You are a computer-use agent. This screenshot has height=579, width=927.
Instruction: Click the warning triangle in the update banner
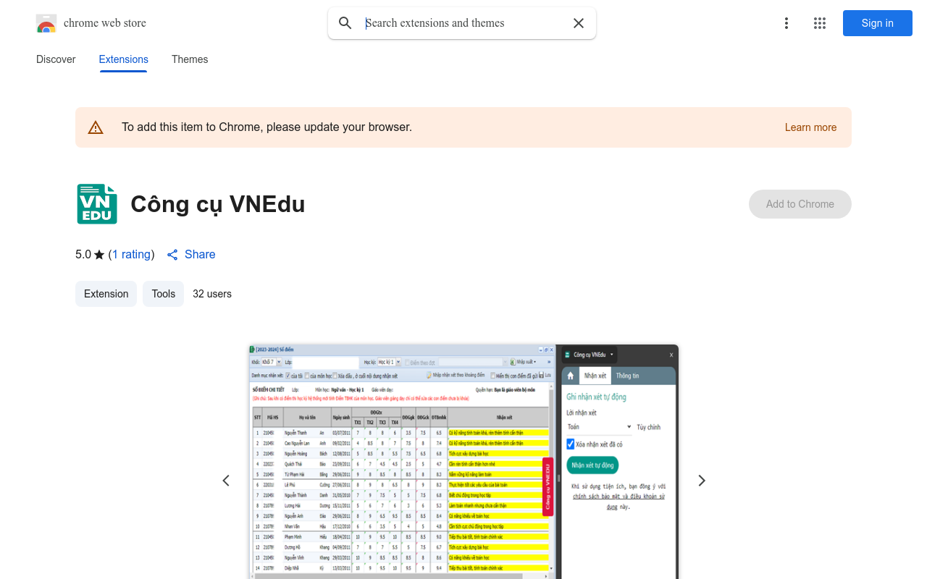pos(96,127)
